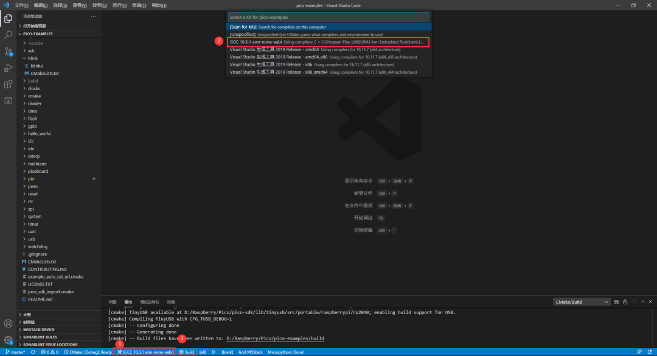Viewport: 657px width, 356px height.
Task: Click the Accounts icon in activity bar
Action: click(8, 324)
